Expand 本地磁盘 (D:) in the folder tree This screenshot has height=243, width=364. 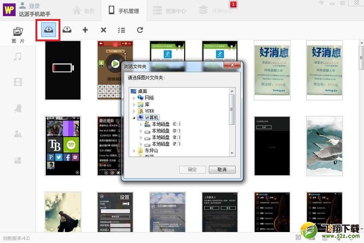141,131
